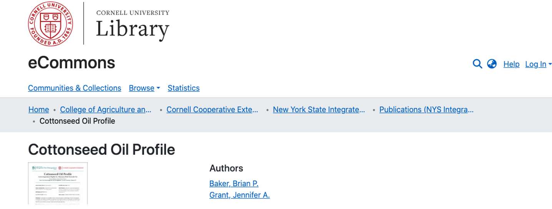Click the eCommons site title

coord(71,63)
